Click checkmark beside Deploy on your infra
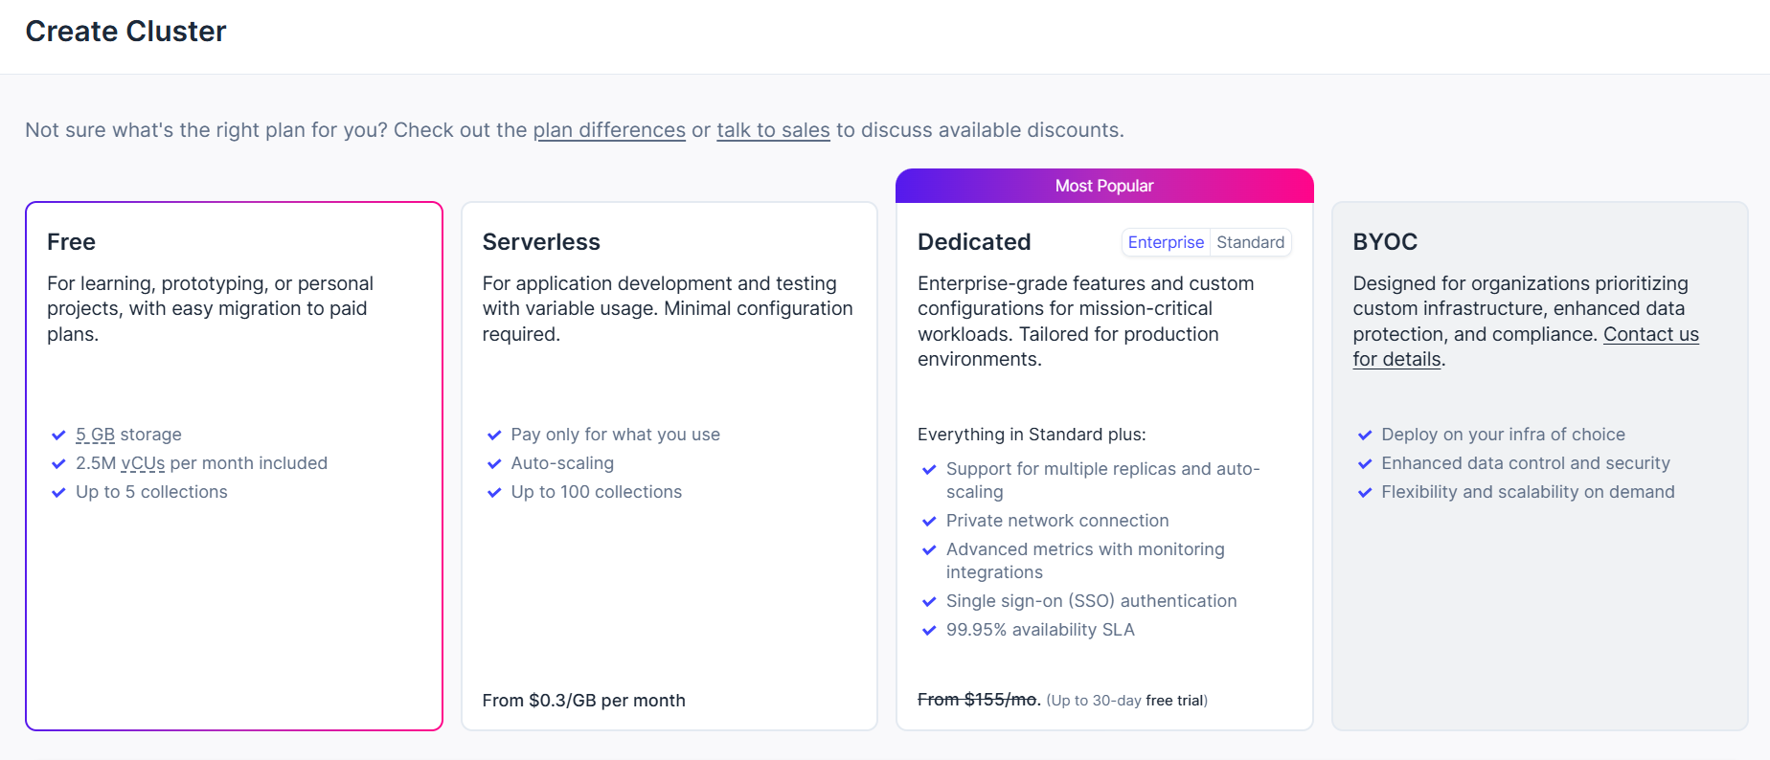The image size is (1770, 760). [x=1365, y=436]
